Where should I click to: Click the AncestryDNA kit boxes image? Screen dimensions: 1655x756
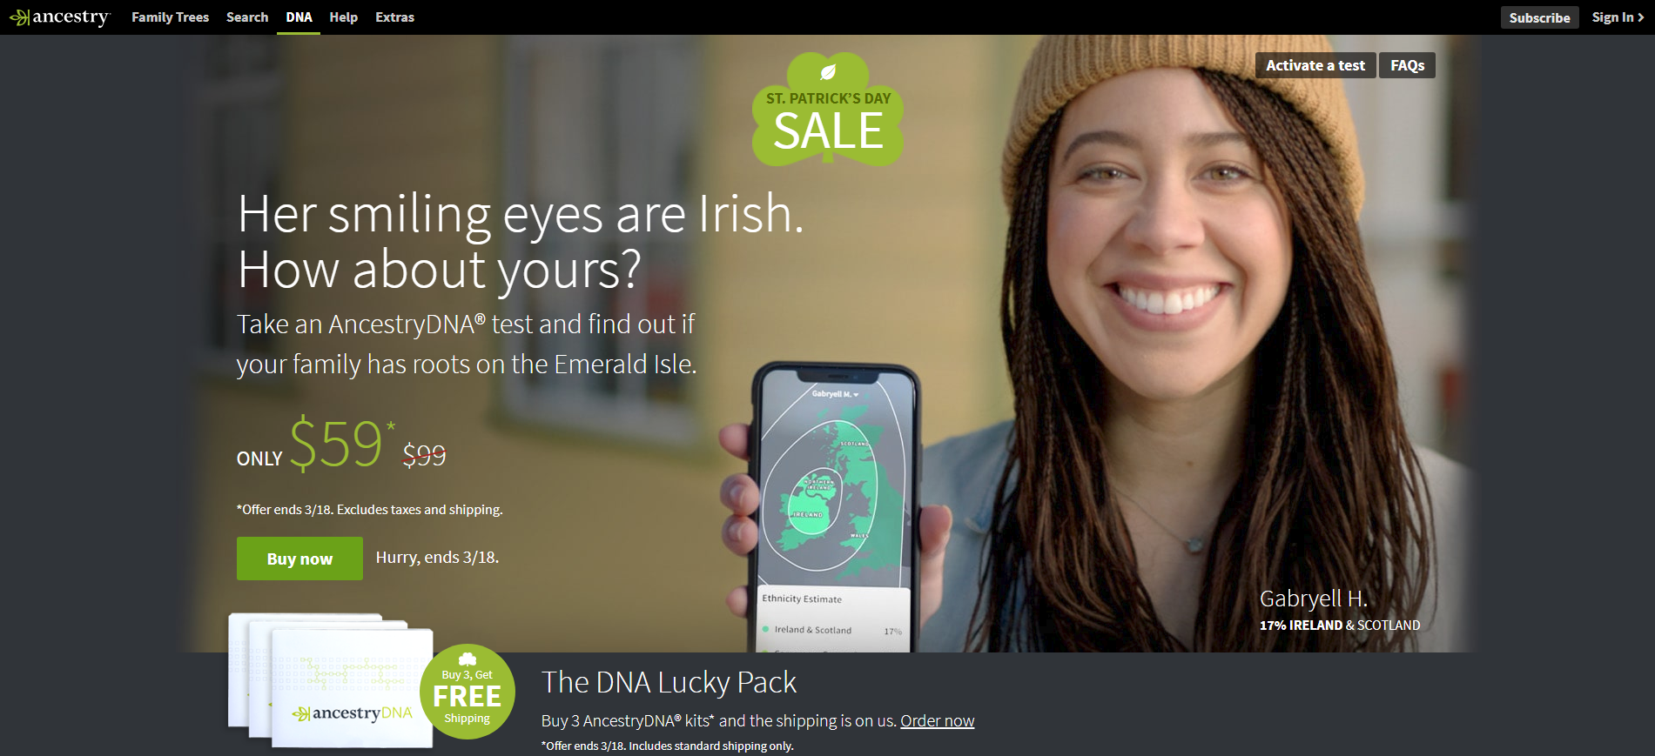331,680
